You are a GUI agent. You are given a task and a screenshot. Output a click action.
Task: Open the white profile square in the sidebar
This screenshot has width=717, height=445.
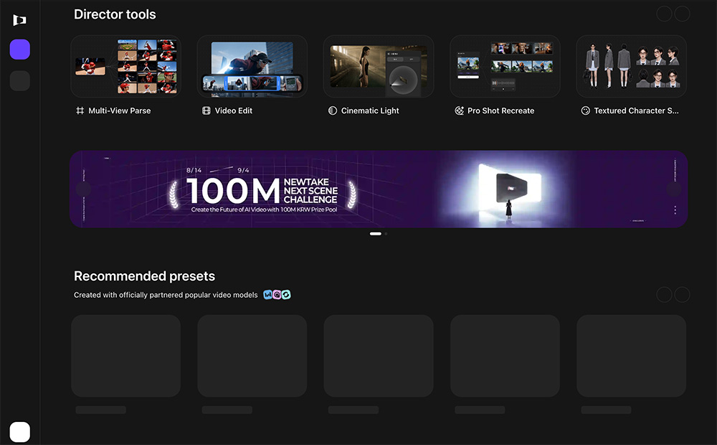(x=19, y=432)
